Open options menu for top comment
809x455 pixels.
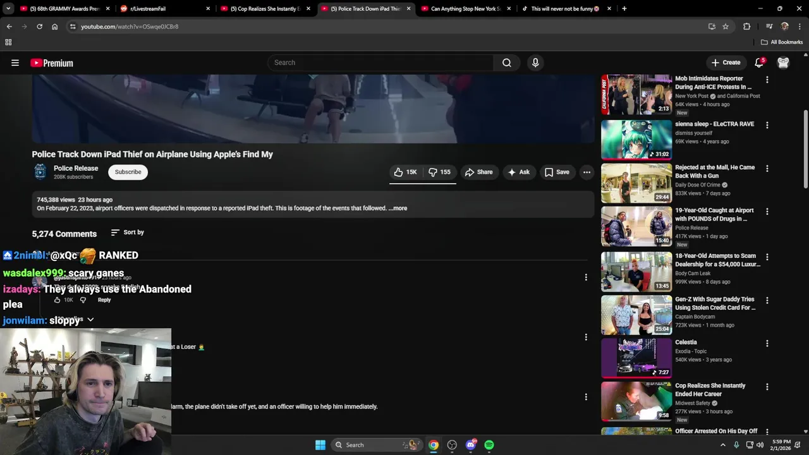pos(586,277)
